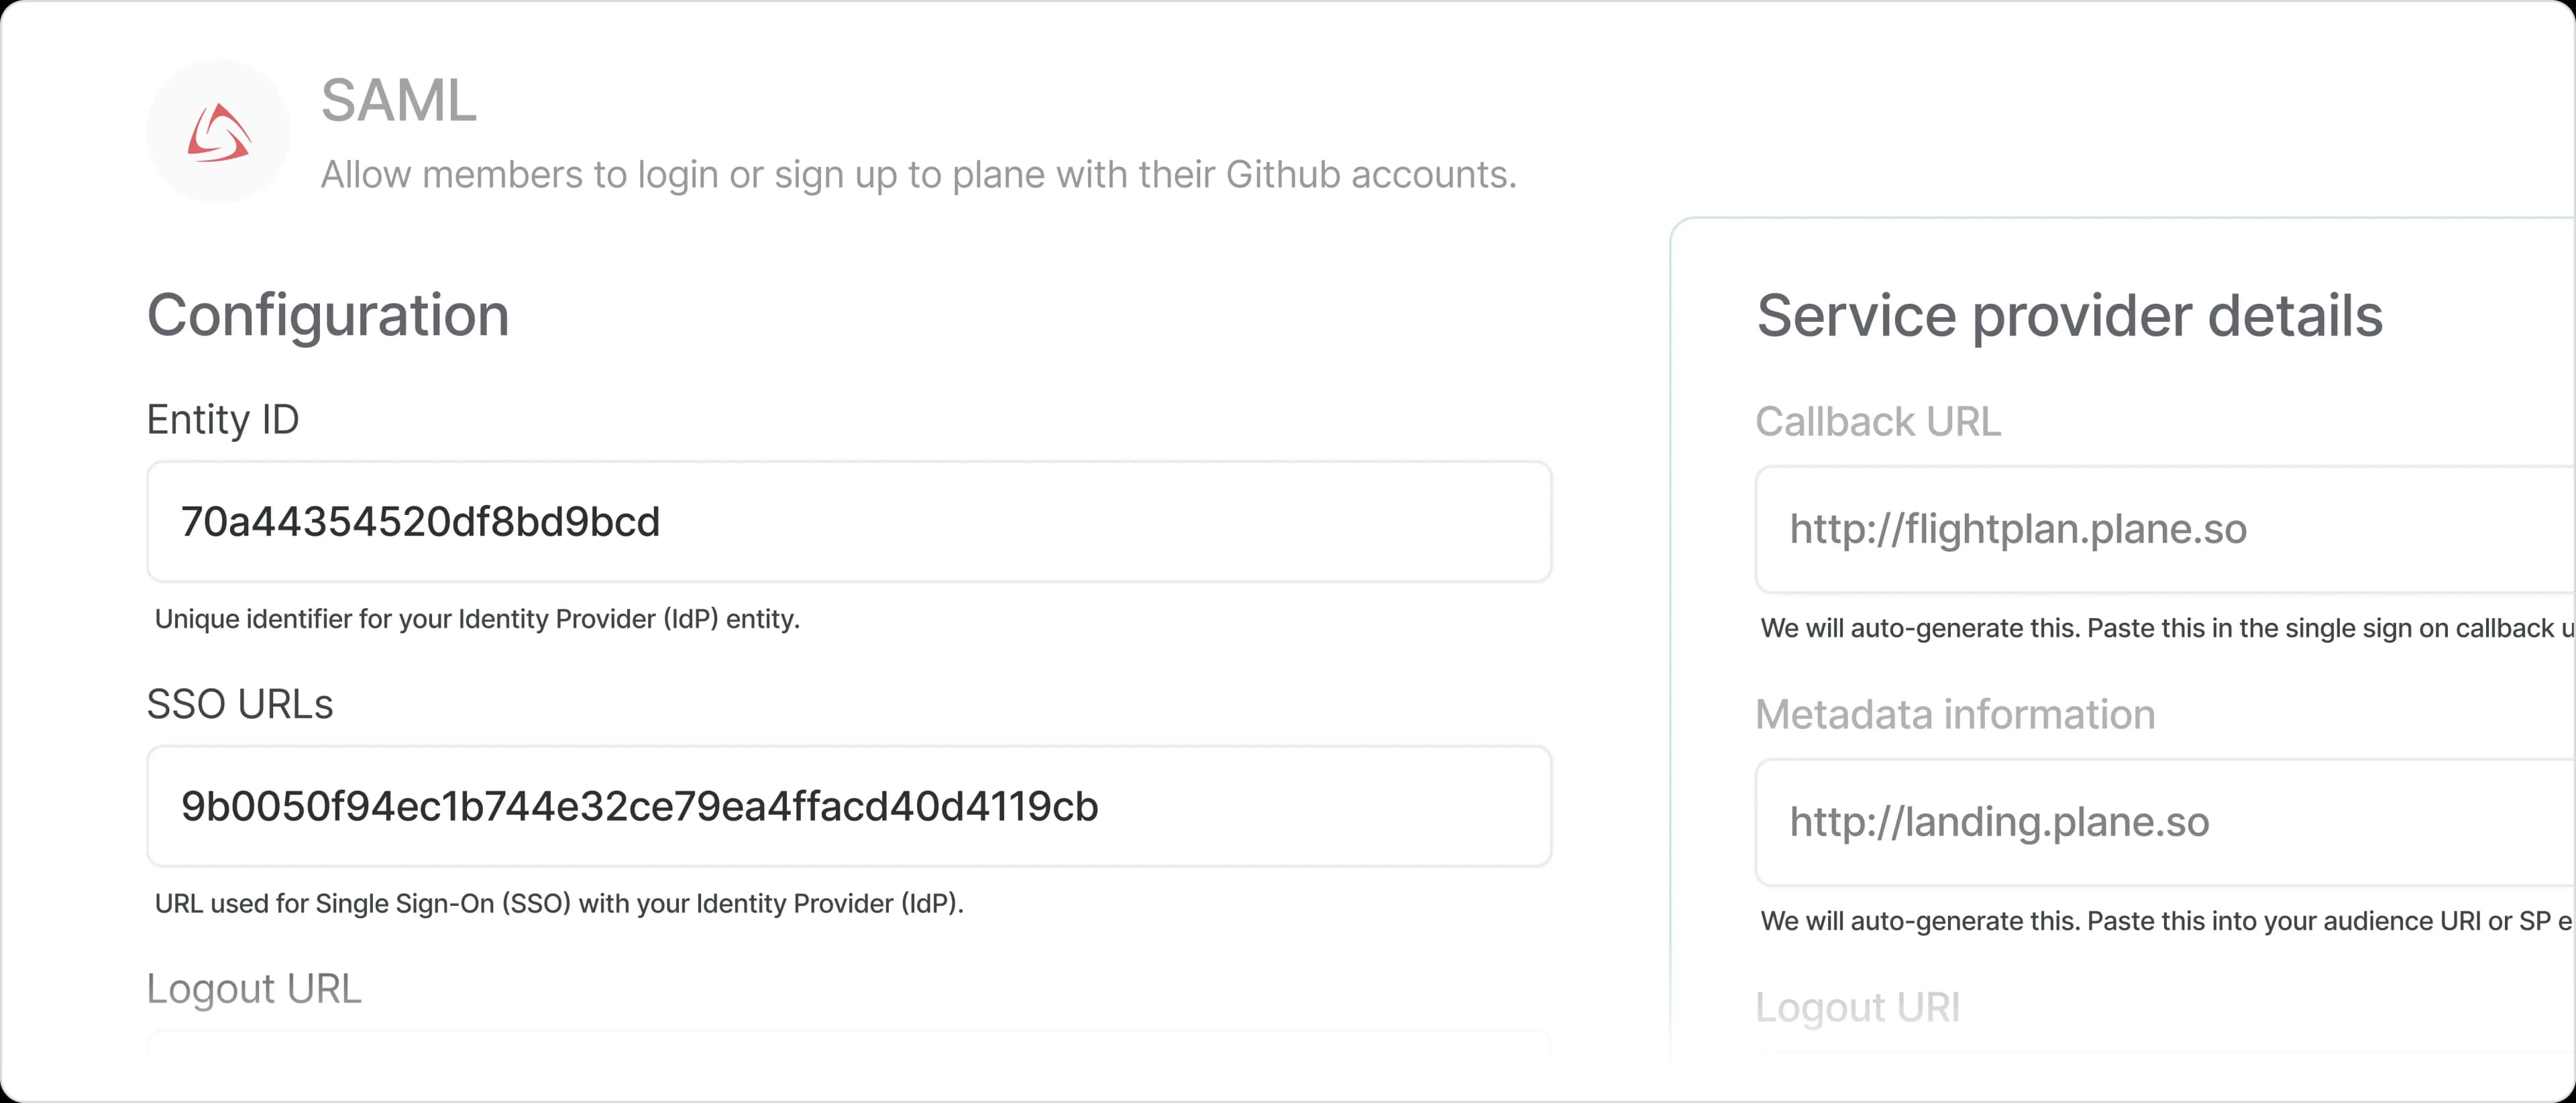Click the Metadata information label

(1954, 714)
